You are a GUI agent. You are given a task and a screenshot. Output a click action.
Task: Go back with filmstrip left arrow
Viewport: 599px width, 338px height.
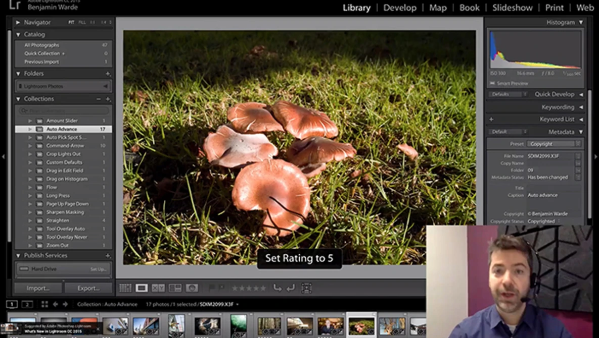coord(56,304)
